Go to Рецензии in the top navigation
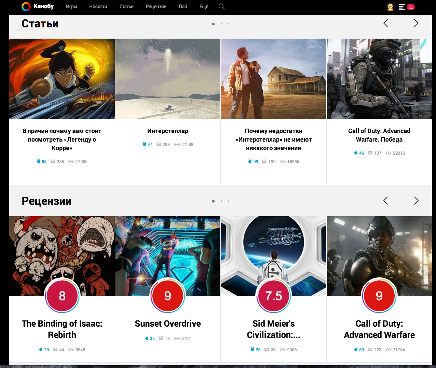The height and width of the screenshot is (368, 436). point(156,6)
